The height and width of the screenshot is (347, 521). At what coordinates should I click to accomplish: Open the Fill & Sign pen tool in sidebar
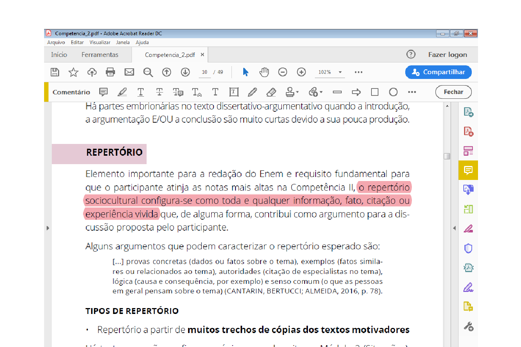[468, 287]
